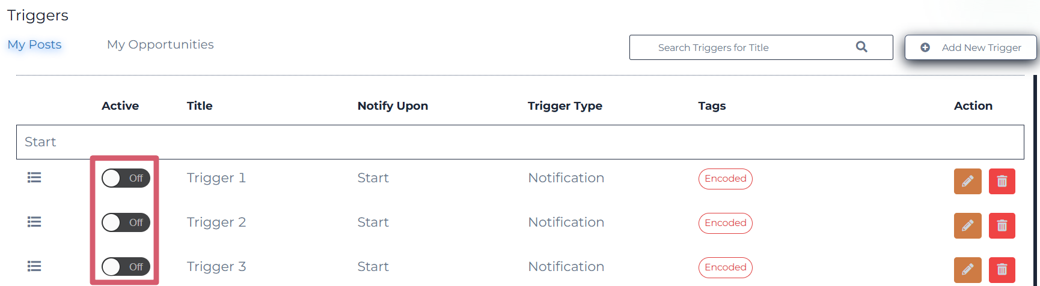Click the edit pencil icon for Trigger 1
Image resolution: width=1040 pixels, height=286 pixels.
(x=967, y=181)
